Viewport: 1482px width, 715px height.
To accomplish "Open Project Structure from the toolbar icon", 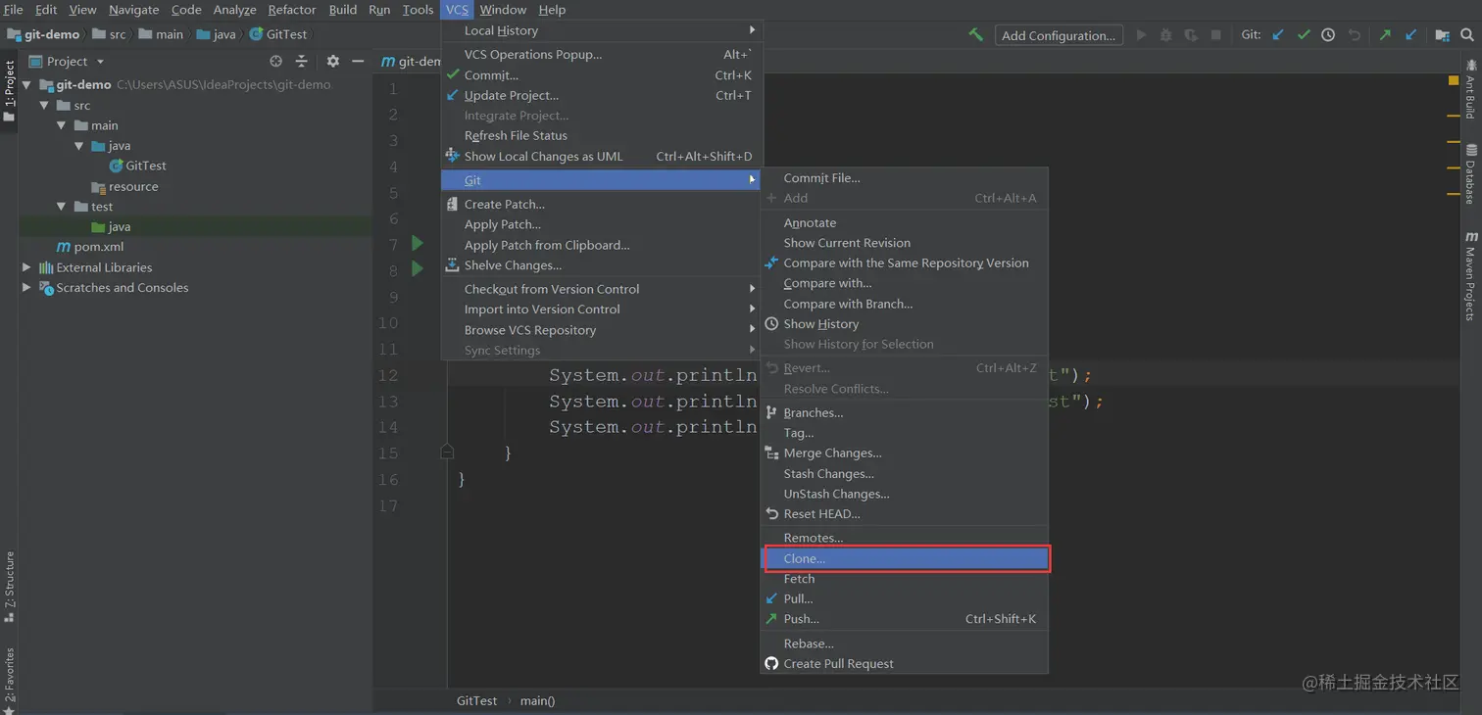I will (1442, 34).
